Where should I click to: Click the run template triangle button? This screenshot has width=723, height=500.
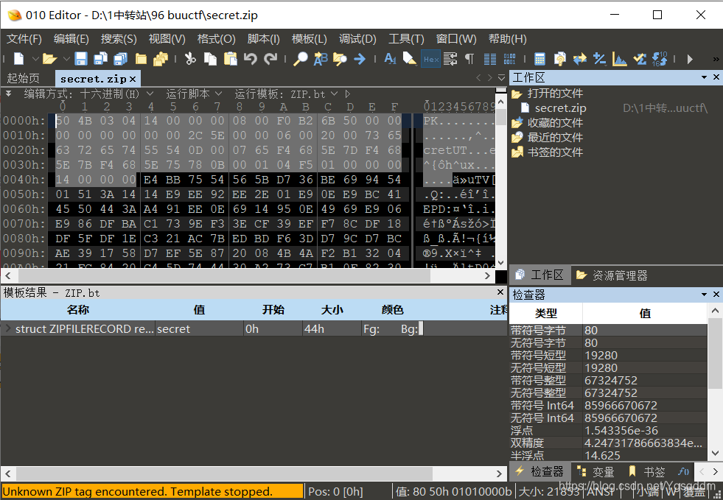pyautogui.click(x=348, y=94)
